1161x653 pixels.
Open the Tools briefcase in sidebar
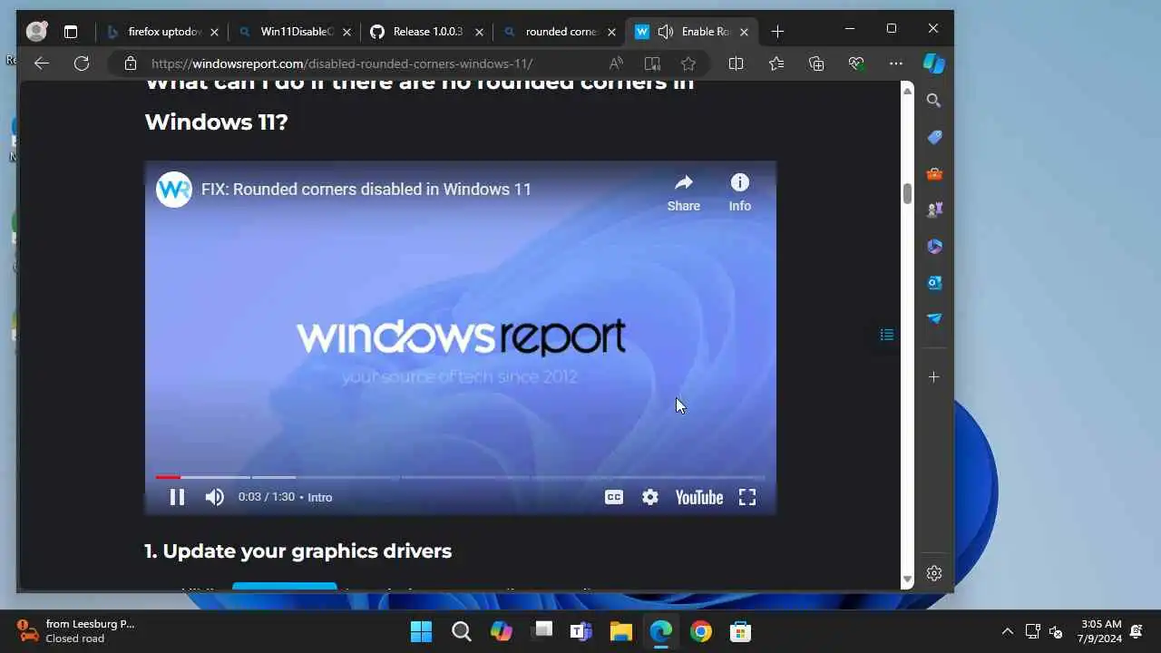click(x=934, y=173)
